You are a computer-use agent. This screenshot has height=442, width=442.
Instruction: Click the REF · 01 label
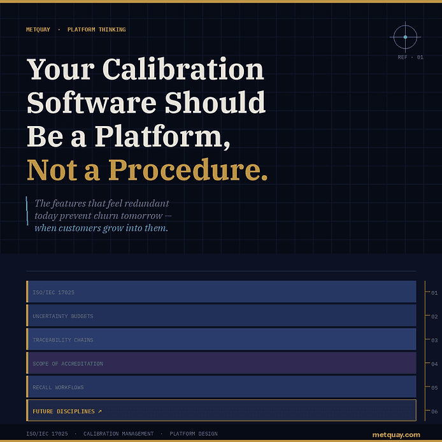pos(410,57)
